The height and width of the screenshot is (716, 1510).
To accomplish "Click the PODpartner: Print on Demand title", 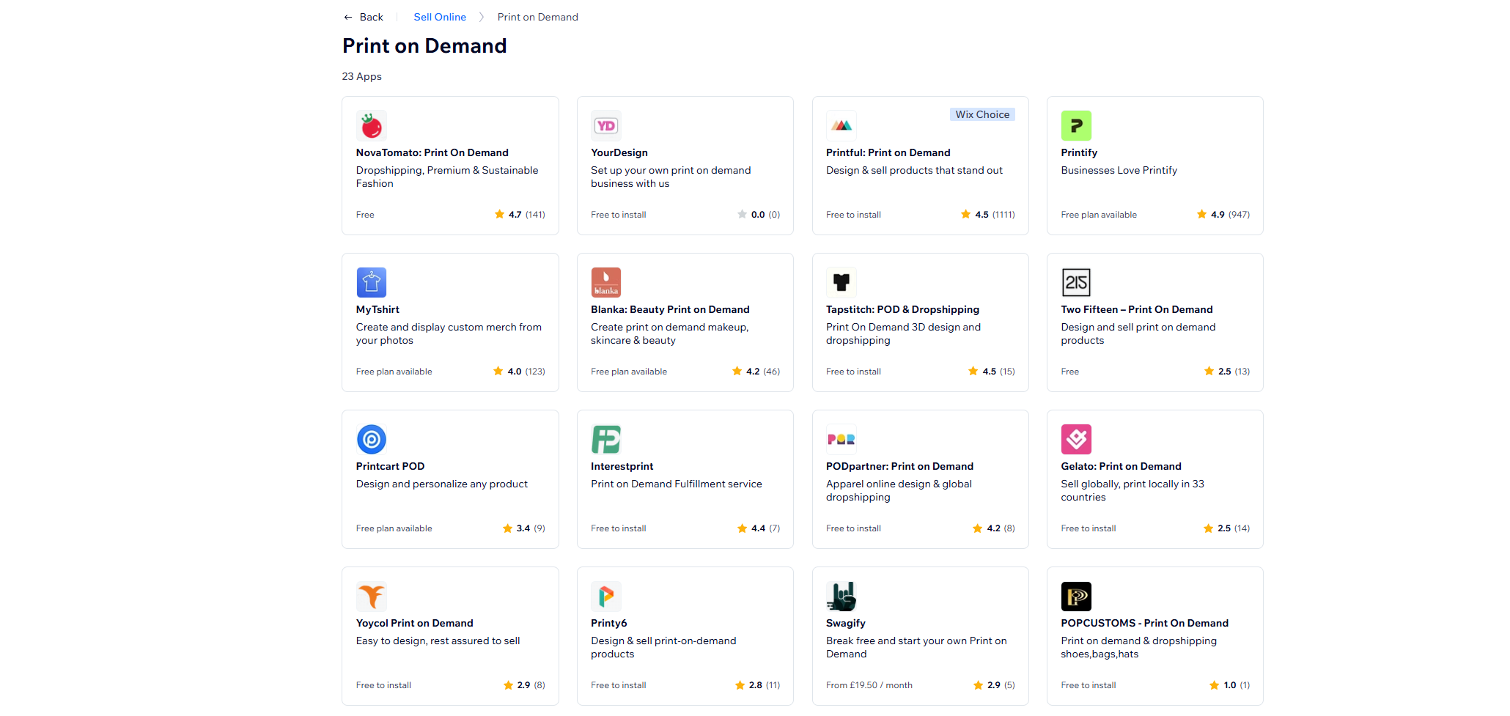I will (x=899, y=466).
